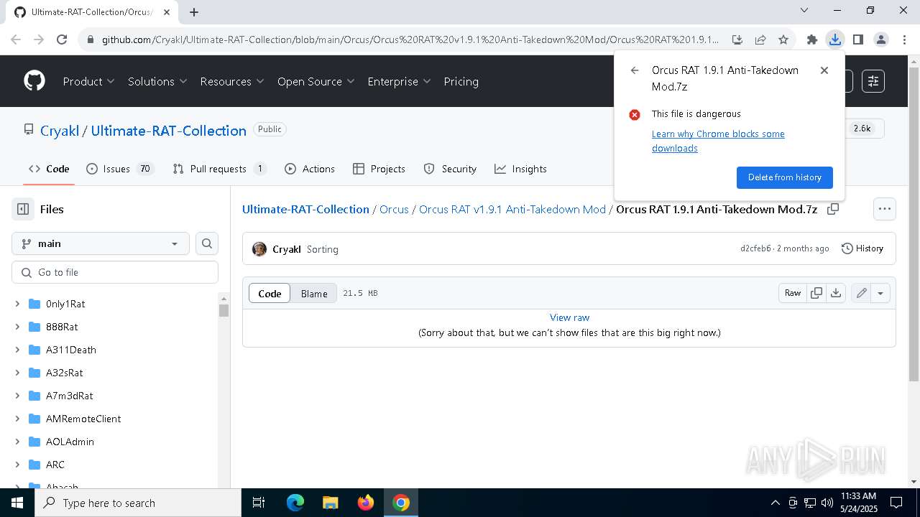Click the Chrome downloads toolbar icon

(x=834, y=39)
